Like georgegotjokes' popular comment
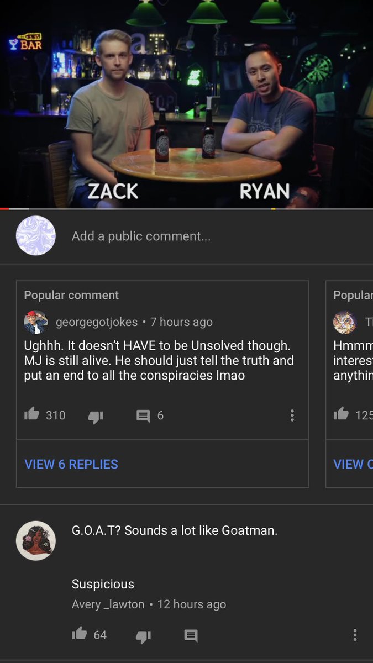Viewport: 373px width, 663px height. 32,414
